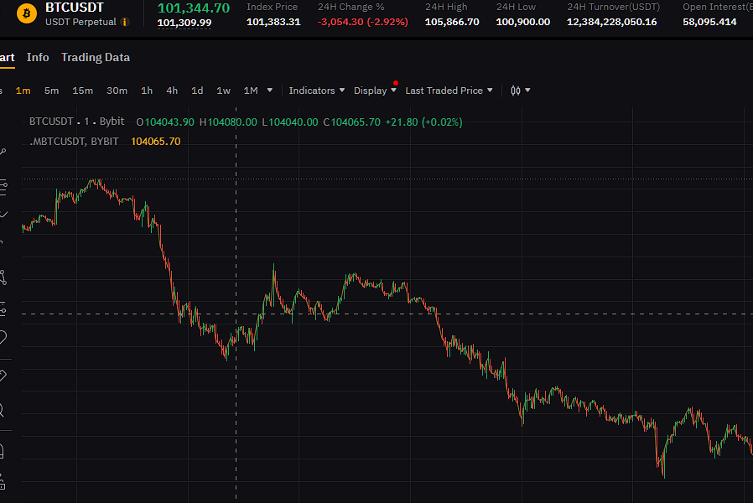The height and width of the screenshot is (503, 753).
Task: Select the 1w timeframe
Action: click(223, 91)
